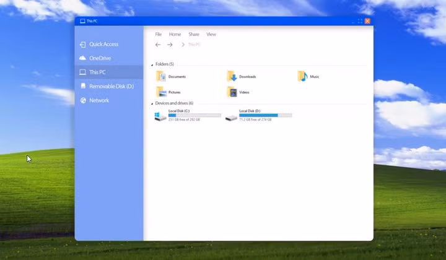Select Removable Disk (D:) in the sidebar
This screenshot has width=446, height=260.
tap(111, 87)
